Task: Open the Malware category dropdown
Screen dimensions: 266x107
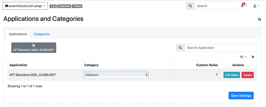Action: [116, 75]
